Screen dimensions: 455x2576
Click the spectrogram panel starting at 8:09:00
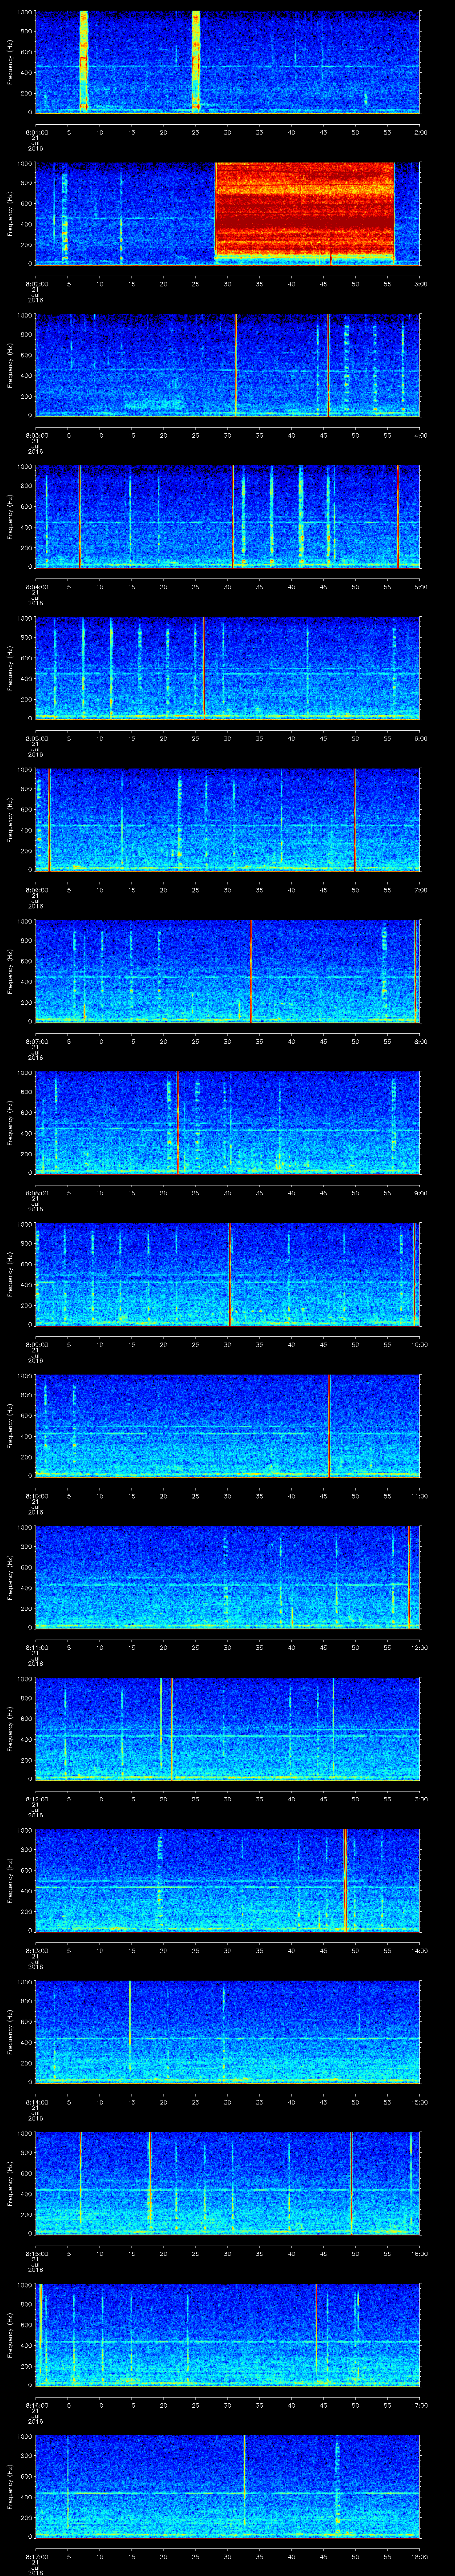pos(228,1273)
